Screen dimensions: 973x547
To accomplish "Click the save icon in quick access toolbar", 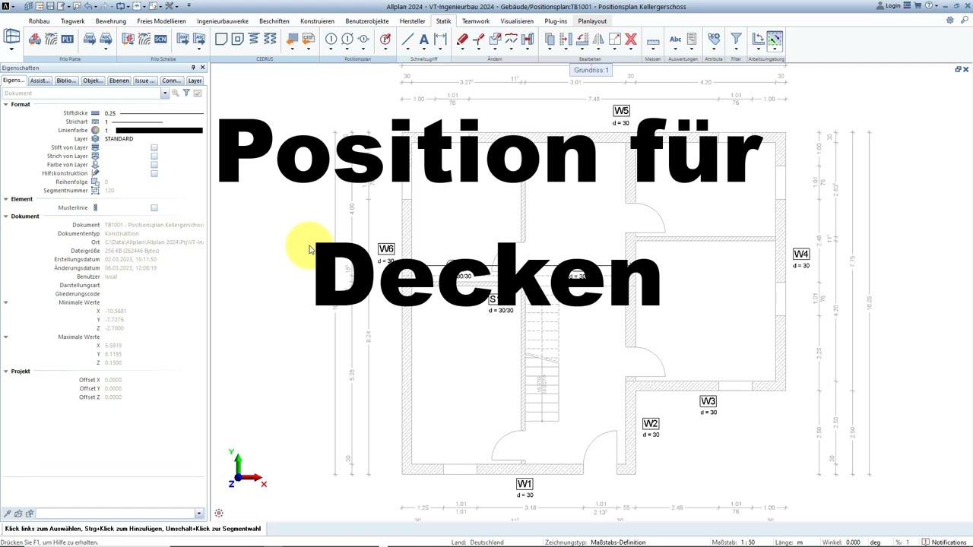I will (x=50, y=6).
